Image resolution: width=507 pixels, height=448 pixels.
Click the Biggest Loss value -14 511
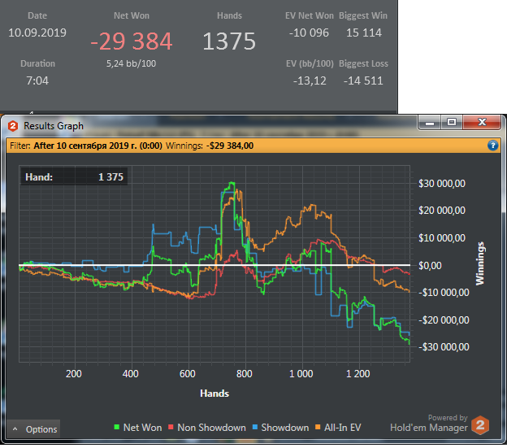(x=363, y=80)
